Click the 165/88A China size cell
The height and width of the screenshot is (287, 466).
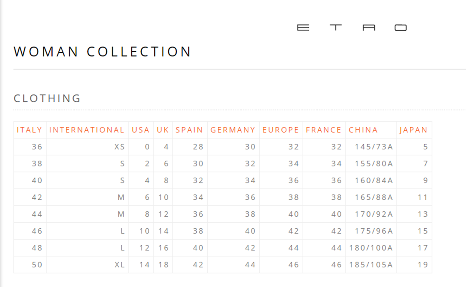coord(374,198)
